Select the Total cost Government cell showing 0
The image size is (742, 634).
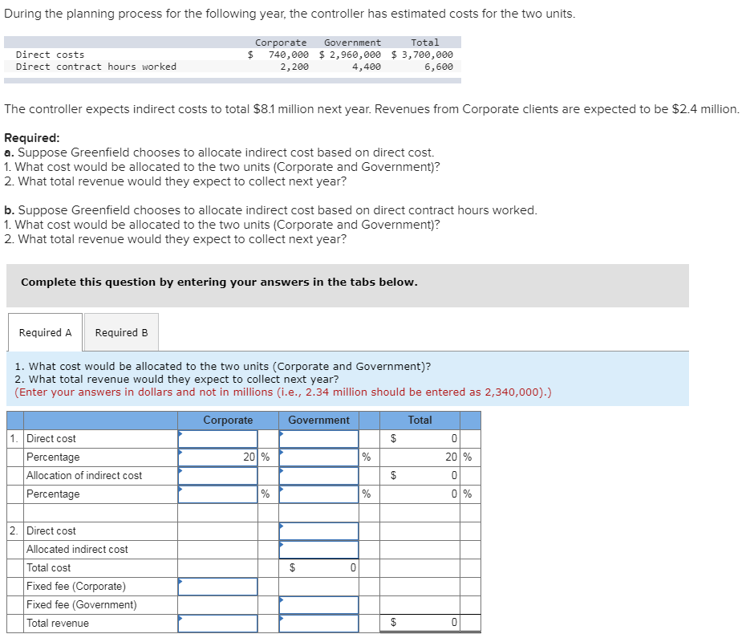tap(318, 568)
